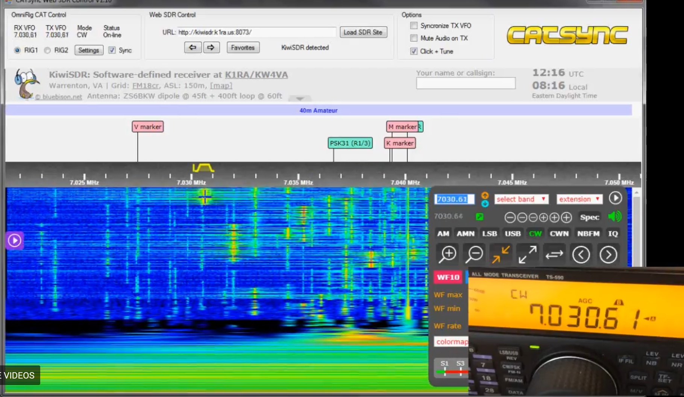Open the extension dropdown
This screenshot has width=684, height=397.
click(x=579, y=199)
